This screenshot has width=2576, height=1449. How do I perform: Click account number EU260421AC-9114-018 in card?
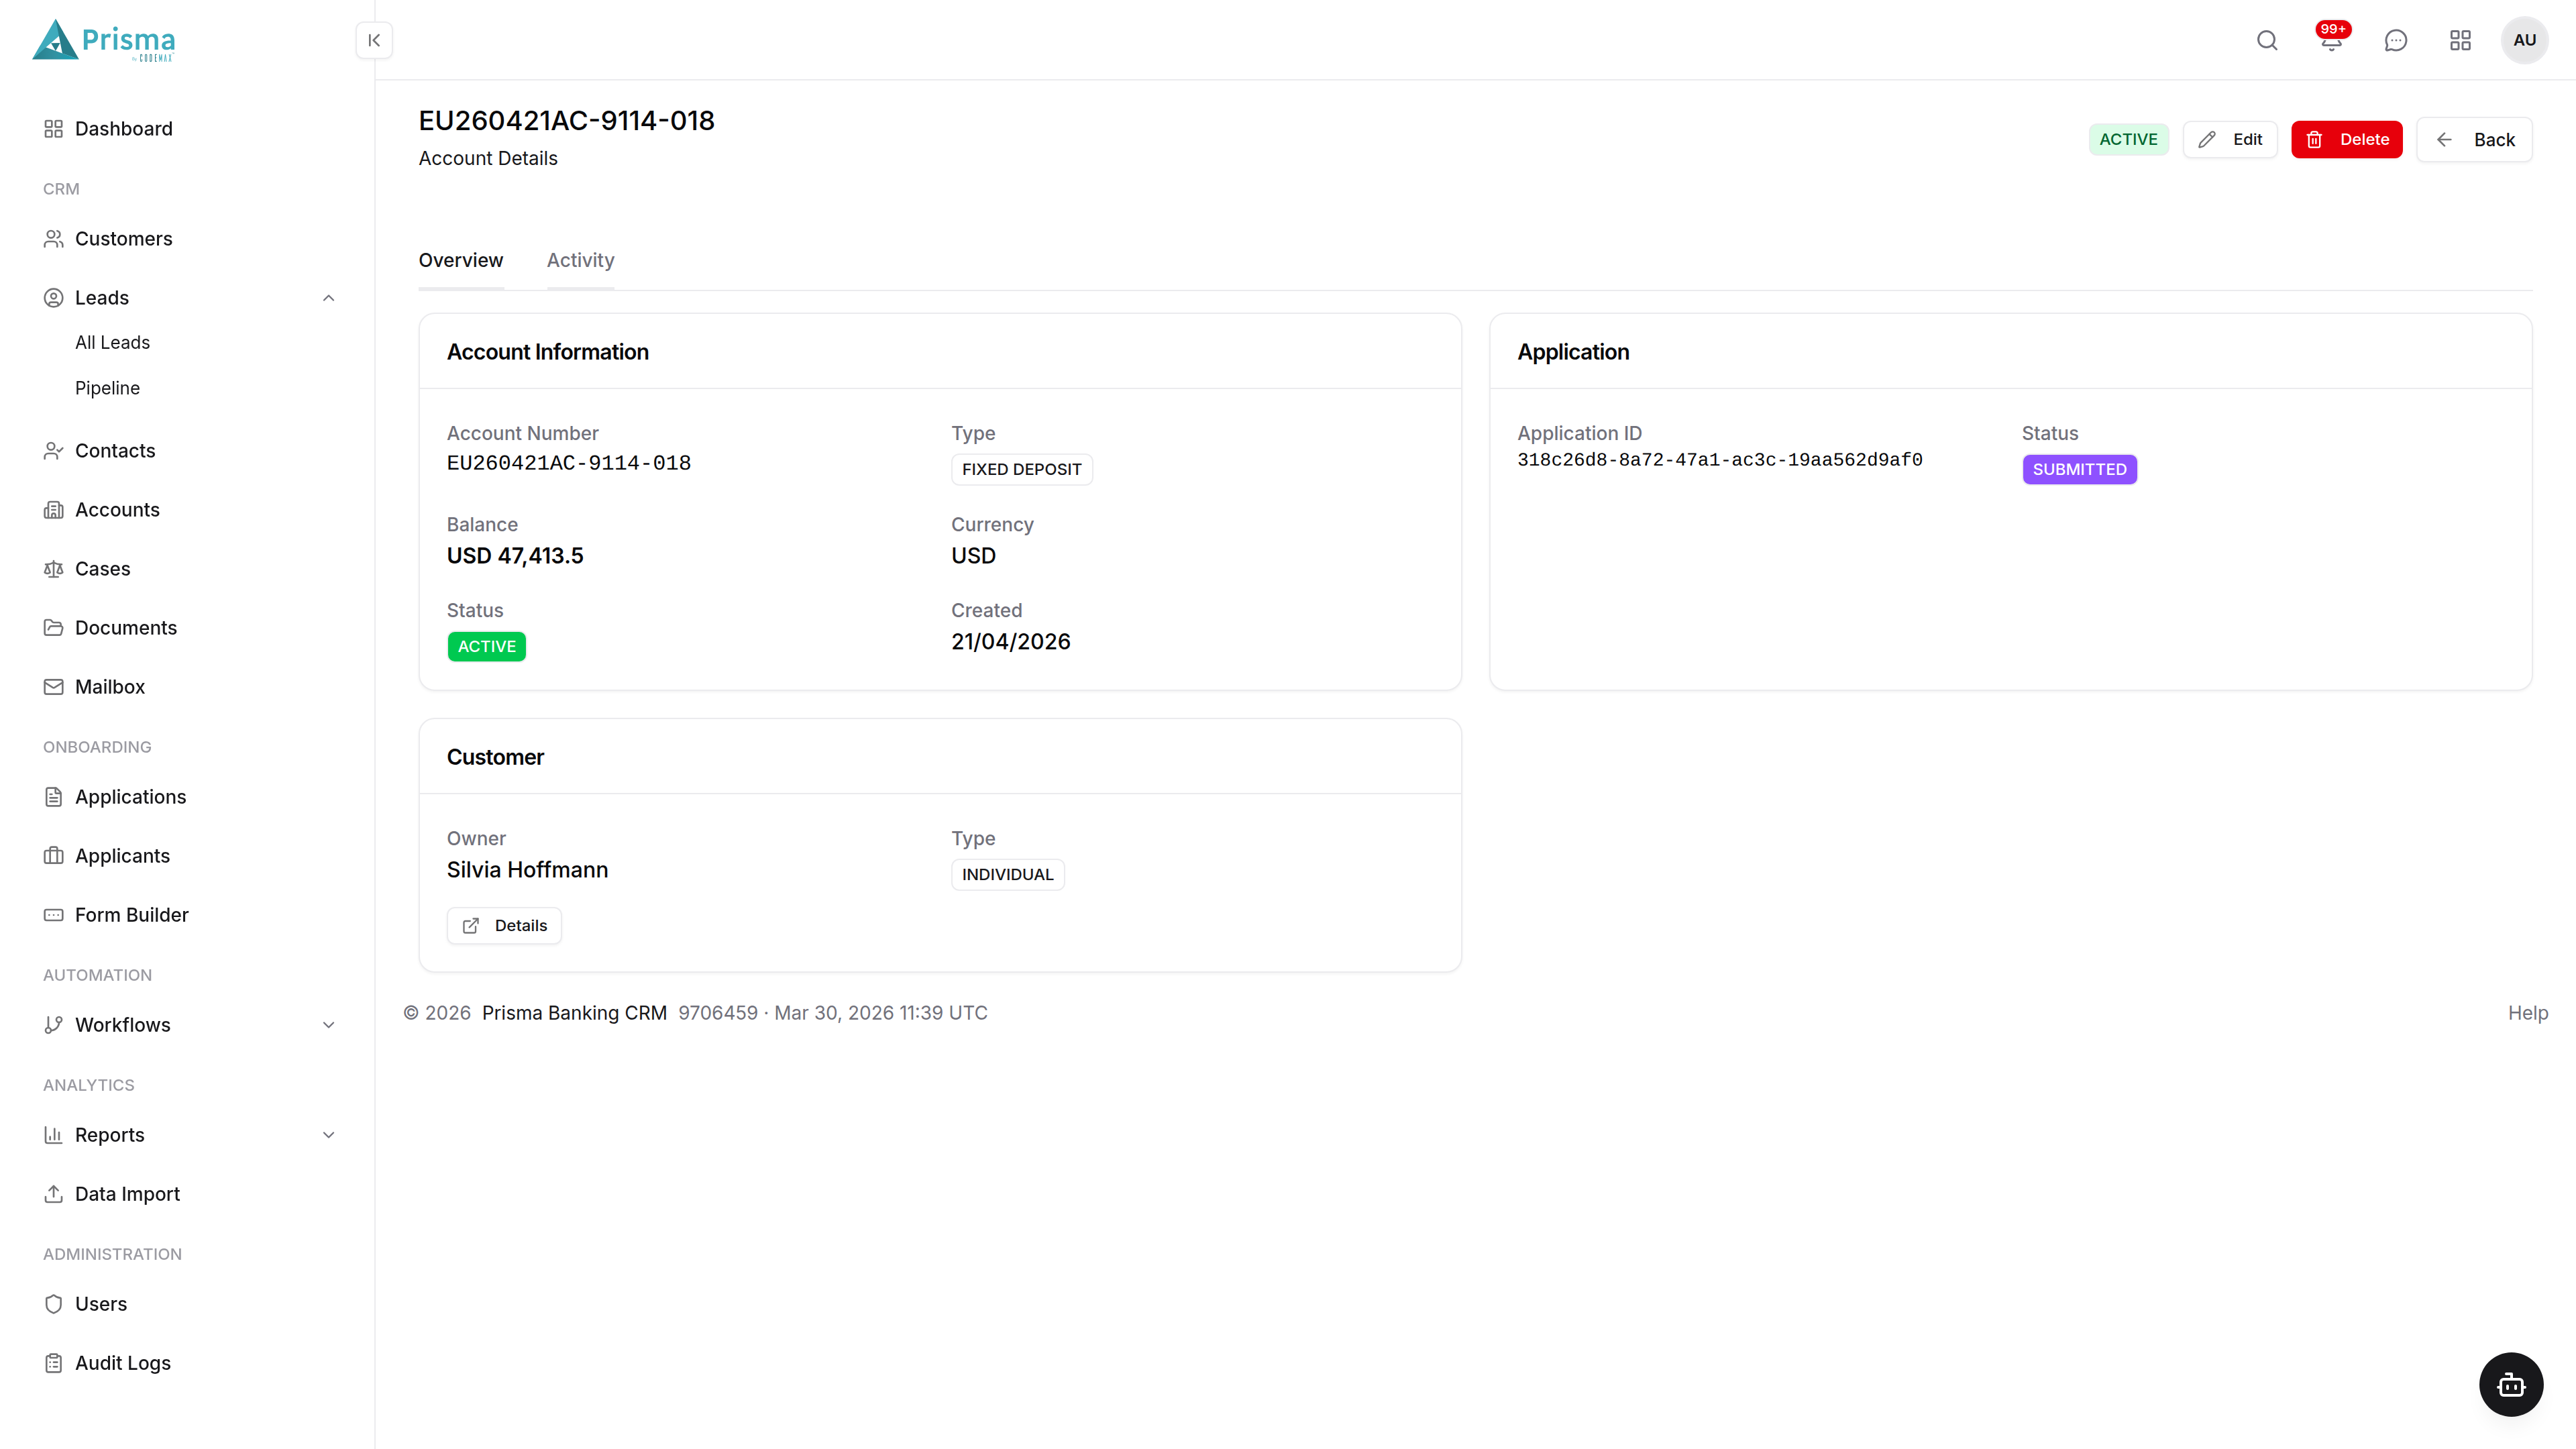click(x=569, y=463)
